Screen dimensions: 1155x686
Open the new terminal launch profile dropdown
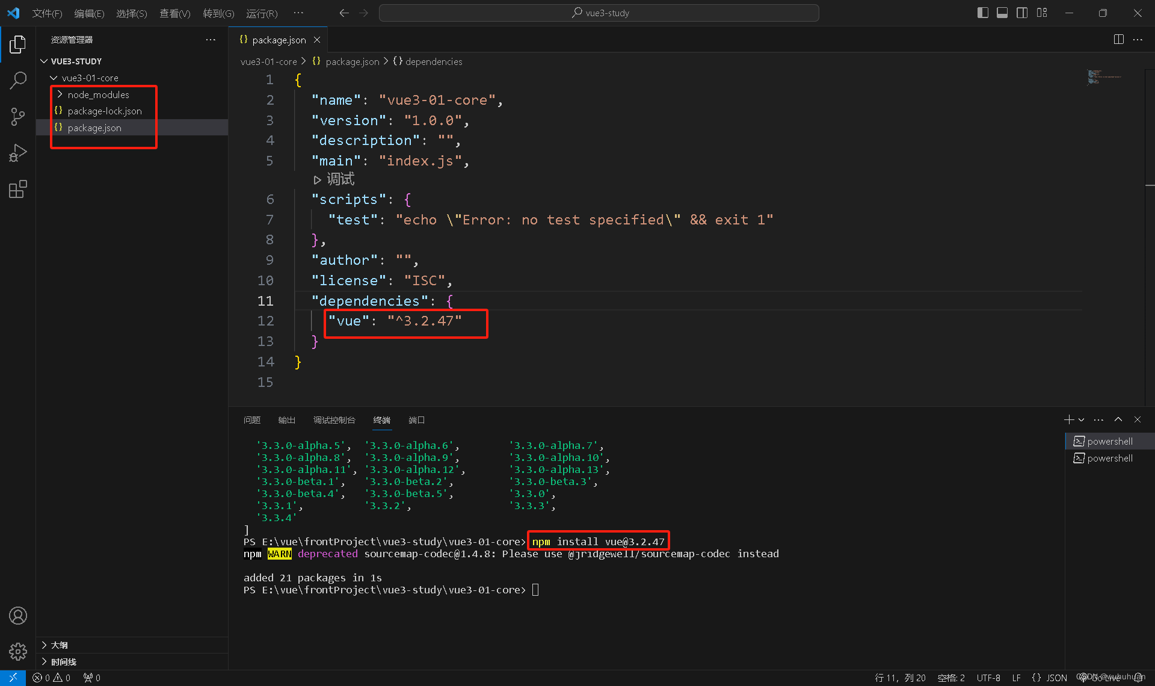(x=1082, y=420)
